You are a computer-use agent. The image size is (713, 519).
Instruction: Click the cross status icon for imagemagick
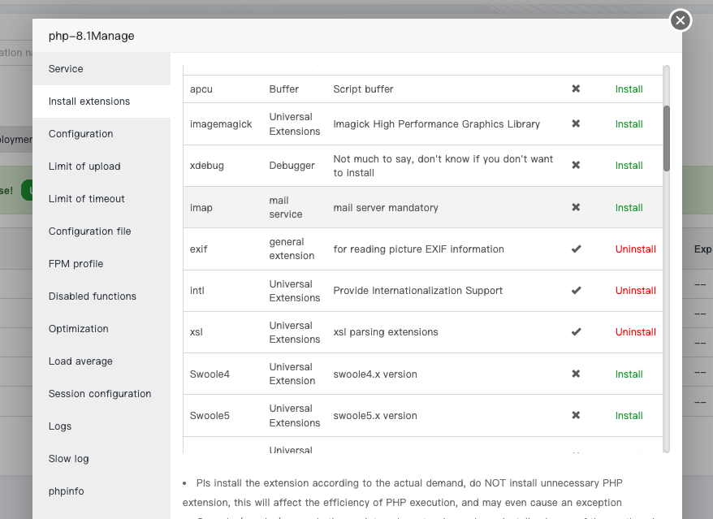tap(576, 123)
